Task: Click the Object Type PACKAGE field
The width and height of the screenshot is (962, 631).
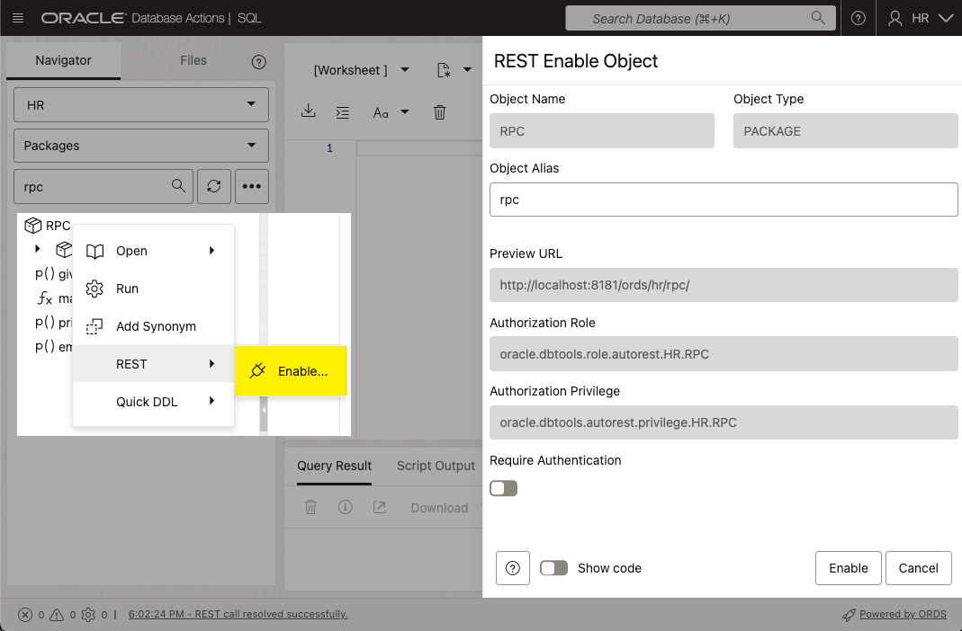Action: coord(845,131)
